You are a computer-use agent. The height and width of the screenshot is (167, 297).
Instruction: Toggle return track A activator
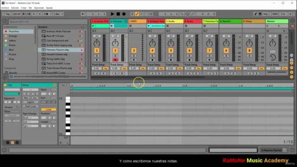click(x=226, y=51)
